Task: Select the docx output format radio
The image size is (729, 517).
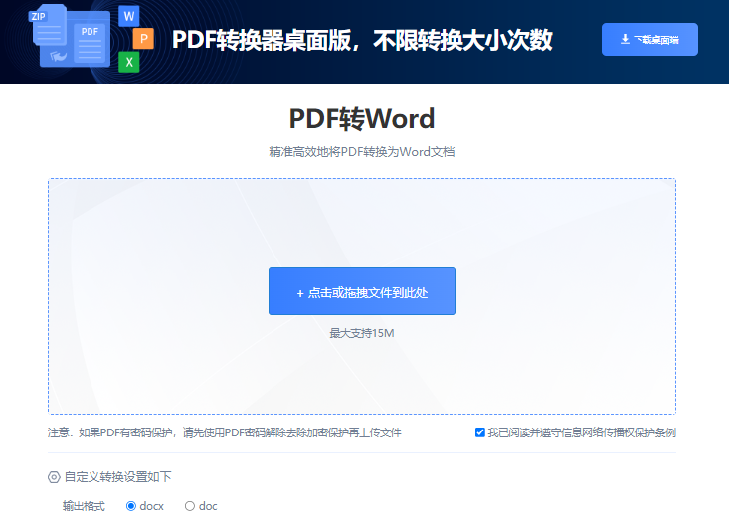Action: pyautogui.click(x=131, y=506)
